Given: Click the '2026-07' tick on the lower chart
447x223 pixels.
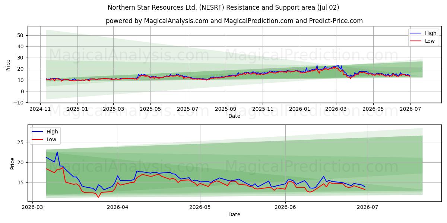Looking at the screenshot, I should tap(368, 207).
